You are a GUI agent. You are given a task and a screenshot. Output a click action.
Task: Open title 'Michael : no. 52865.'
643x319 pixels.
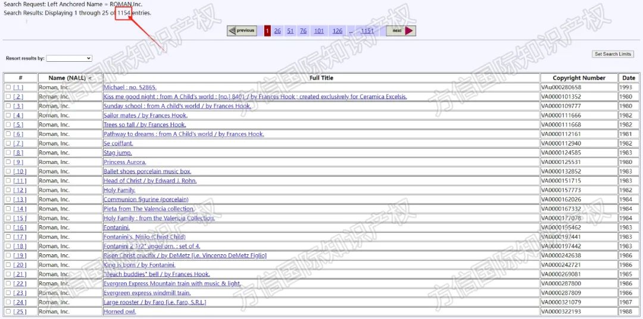pyautogui.click(x=130, y=87)
